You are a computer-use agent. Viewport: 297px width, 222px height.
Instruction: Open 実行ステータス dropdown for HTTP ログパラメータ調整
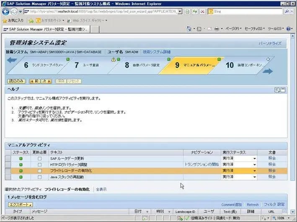[x=254, y=165]
